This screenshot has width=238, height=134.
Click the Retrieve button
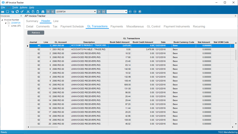tap(36, 33)
